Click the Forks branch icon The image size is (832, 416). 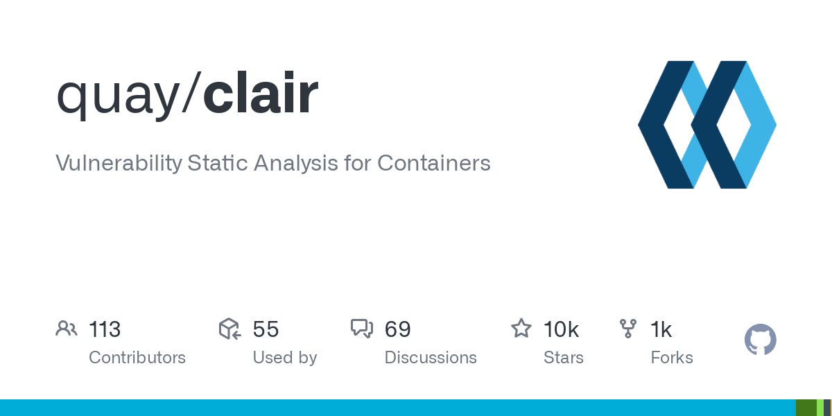click(x=628, y=329)
